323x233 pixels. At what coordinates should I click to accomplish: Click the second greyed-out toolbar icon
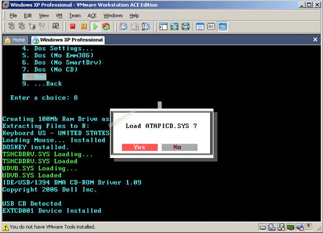tap(21, 26)
